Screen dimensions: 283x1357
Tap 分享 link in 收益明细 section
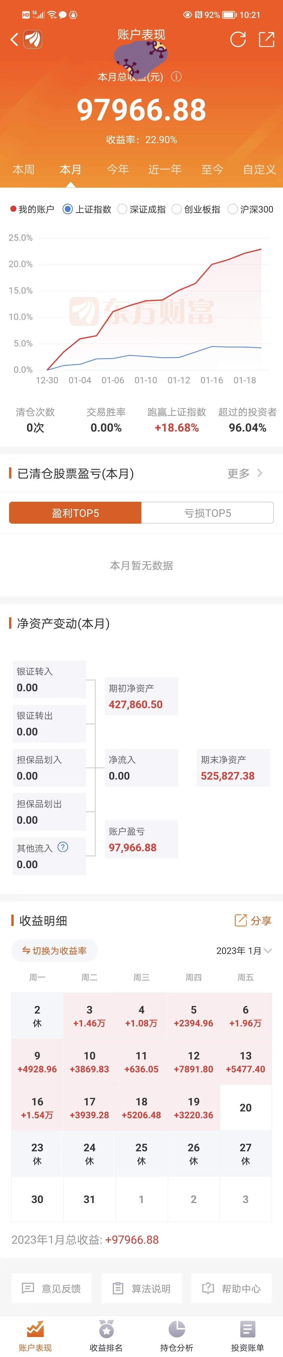(x=253, y=920)
